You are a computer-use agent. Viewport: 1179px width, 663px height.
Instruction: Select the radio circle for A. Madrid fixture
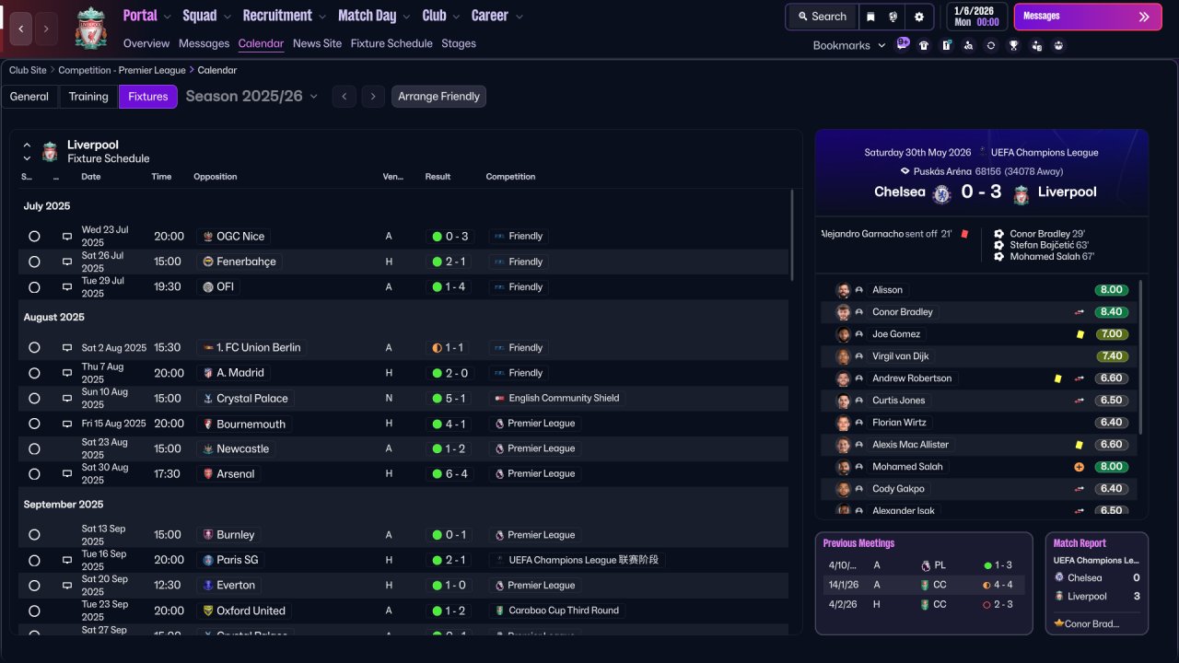click(34, 373)
